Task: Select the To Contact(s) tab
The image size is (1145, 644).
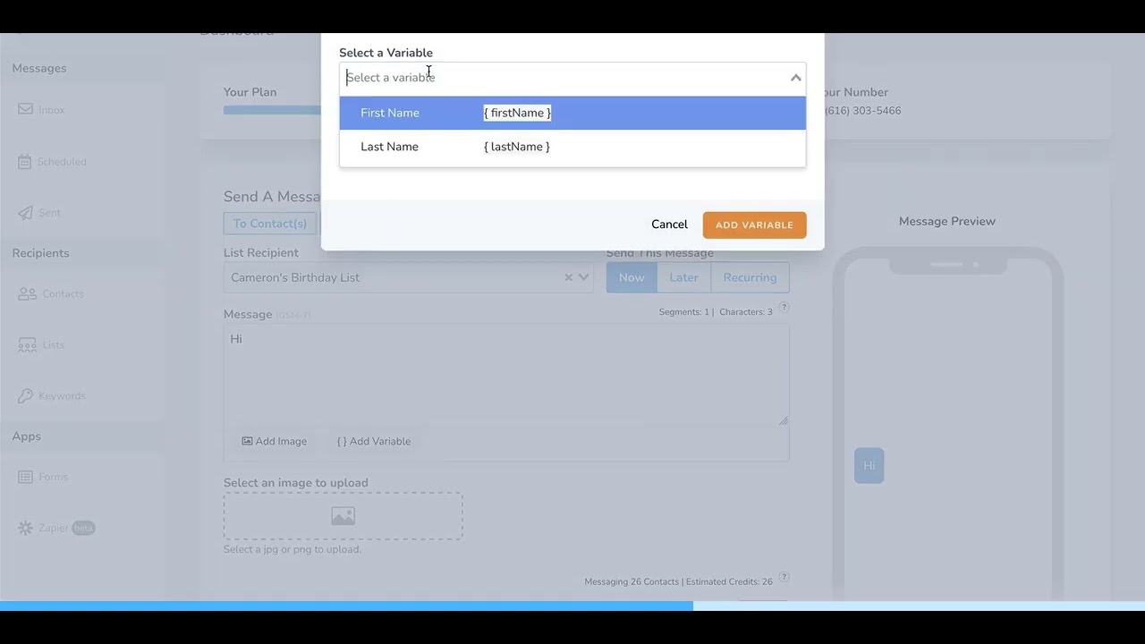Action: pos(270,224)
